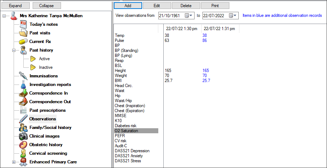Click the Past history doctor icon
This screenshot has height=168, width=327.
click(x=23, y=50)
